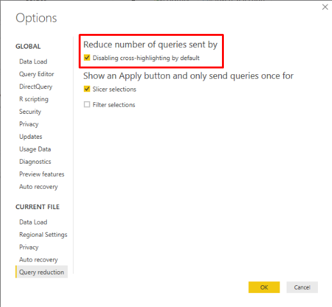Show the Updates options page
Image resolution: width=332 pixels, height=307 pixels.
[x=31, y=137]
